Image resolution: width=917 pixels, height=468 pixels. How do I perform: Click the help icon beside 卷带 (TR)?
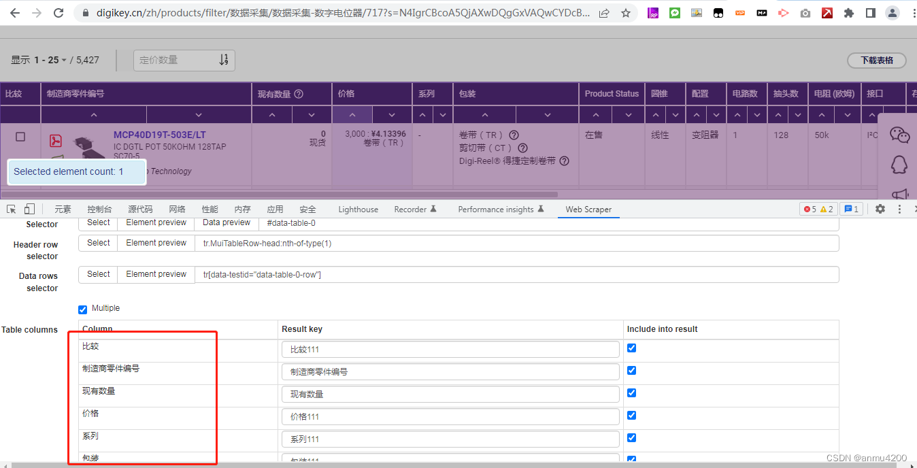point(514,135)
